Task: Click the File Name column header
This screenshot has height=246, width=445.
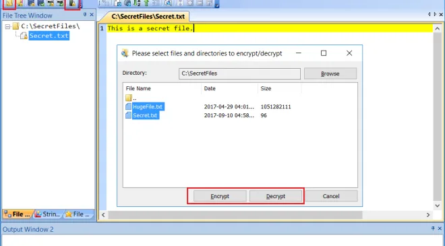Action: pyautogui.click(x=162, y=88)
